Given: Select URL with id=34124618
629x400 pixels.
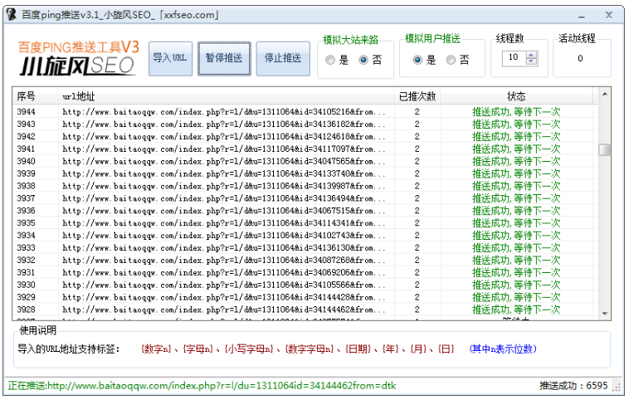Looking at the screenshot, I should coord(224,137).
